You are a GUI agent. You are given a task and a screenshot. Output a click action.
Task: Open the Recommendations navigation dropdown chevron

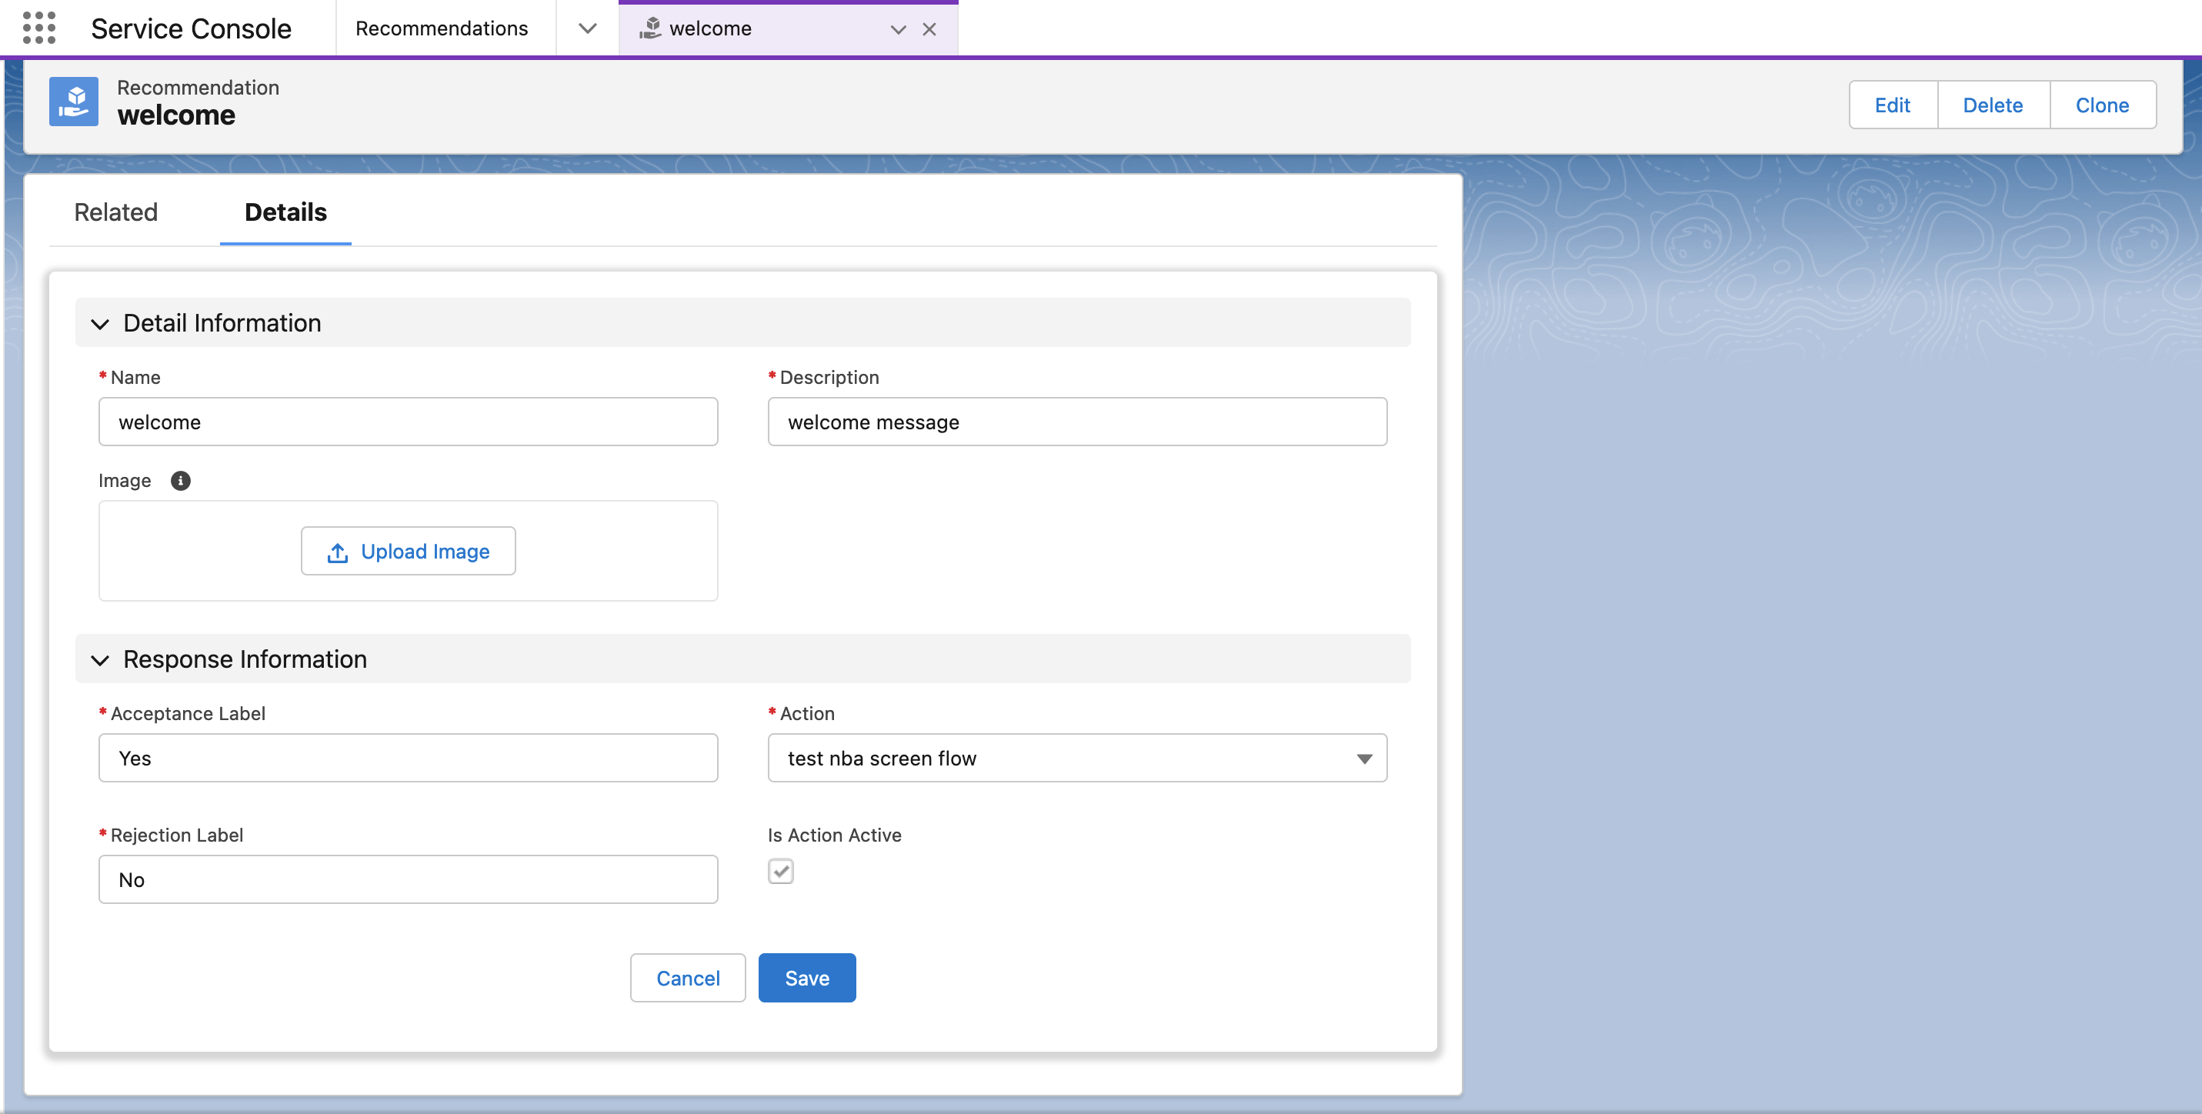[587, 28]
